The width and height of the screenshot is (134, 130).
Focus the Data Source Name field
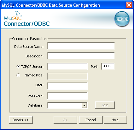click(x=81, y=46)
